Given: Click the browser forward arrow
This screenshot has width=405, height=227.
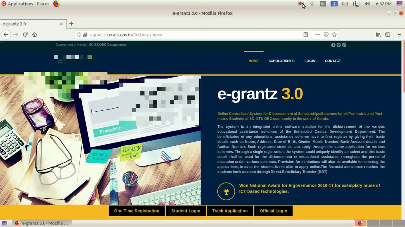Looking at the screenshot, I should pyautogui.click(x=16, y=35).
